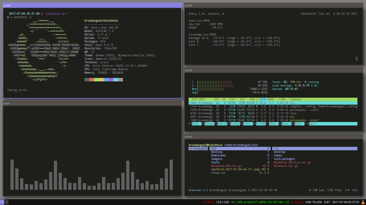
Task: Click the 'no IPv6' status bar entry
Action: [x=208, y=202]
